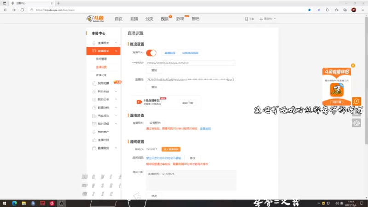Toggle the 直播开关 live switch
This screenshot has width=368, height=207.
[151, 53]
